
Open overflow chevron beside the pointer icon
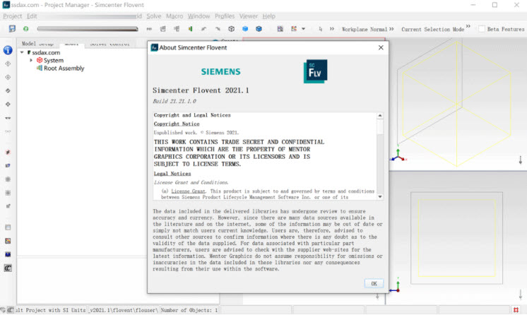[332, 29]
